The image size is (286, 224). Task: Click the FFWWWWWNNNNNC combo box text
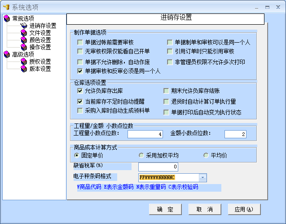157,177
